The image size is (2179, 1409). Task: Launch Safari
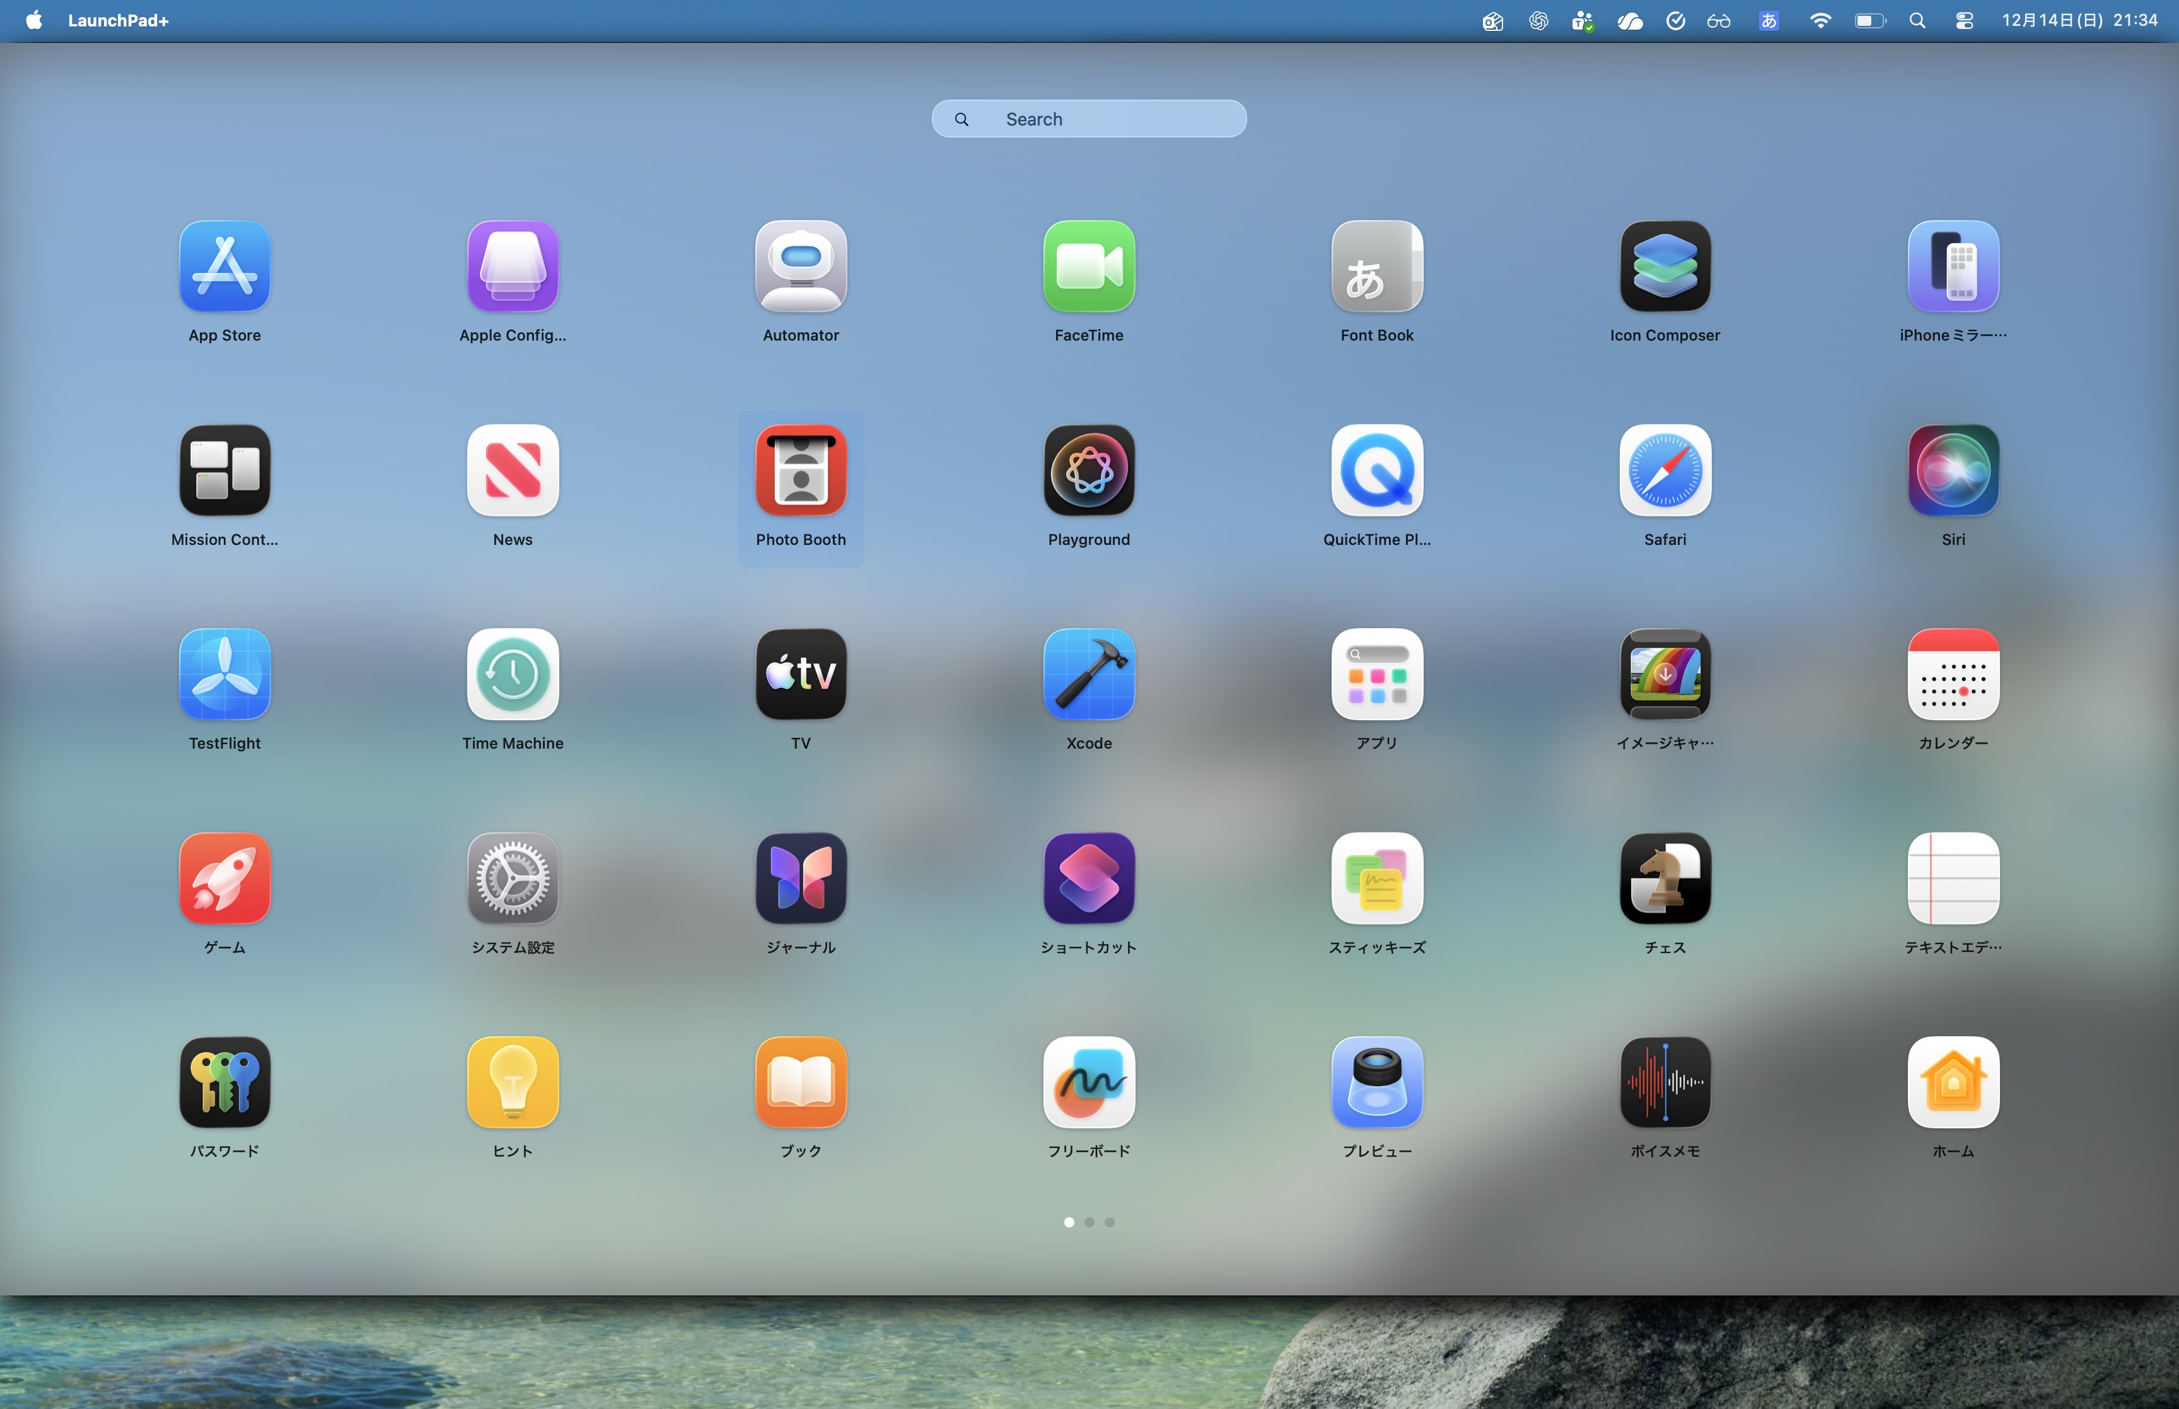pyautogui.click(x=1664, y=471)
